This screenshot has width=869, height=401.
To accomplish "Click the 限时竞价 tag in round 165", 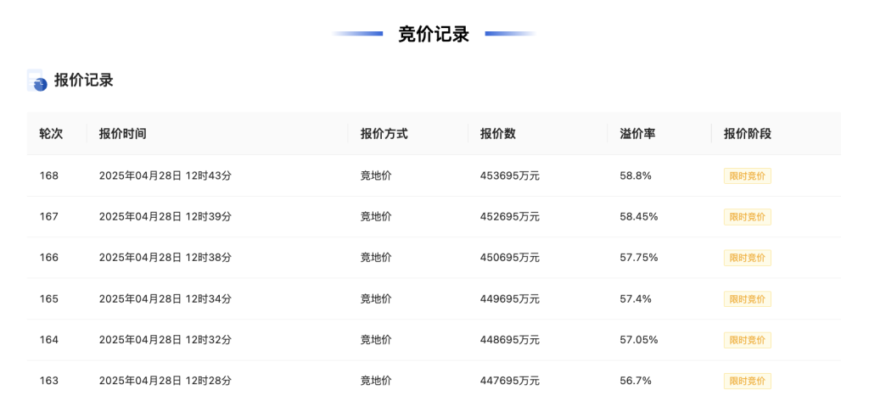I will [747, 299].
